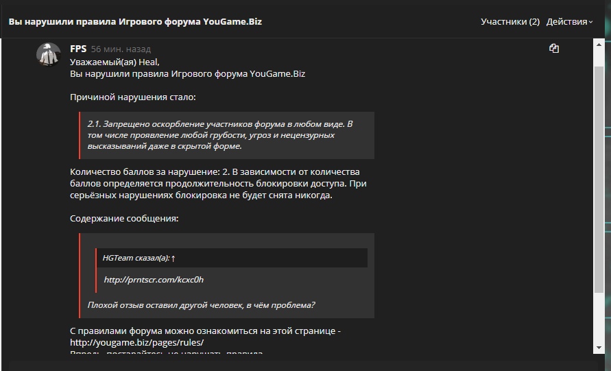Click the scrollbar up arrow
The height and width of the screenshot is (371, 611).
click(x=599, y=45)
